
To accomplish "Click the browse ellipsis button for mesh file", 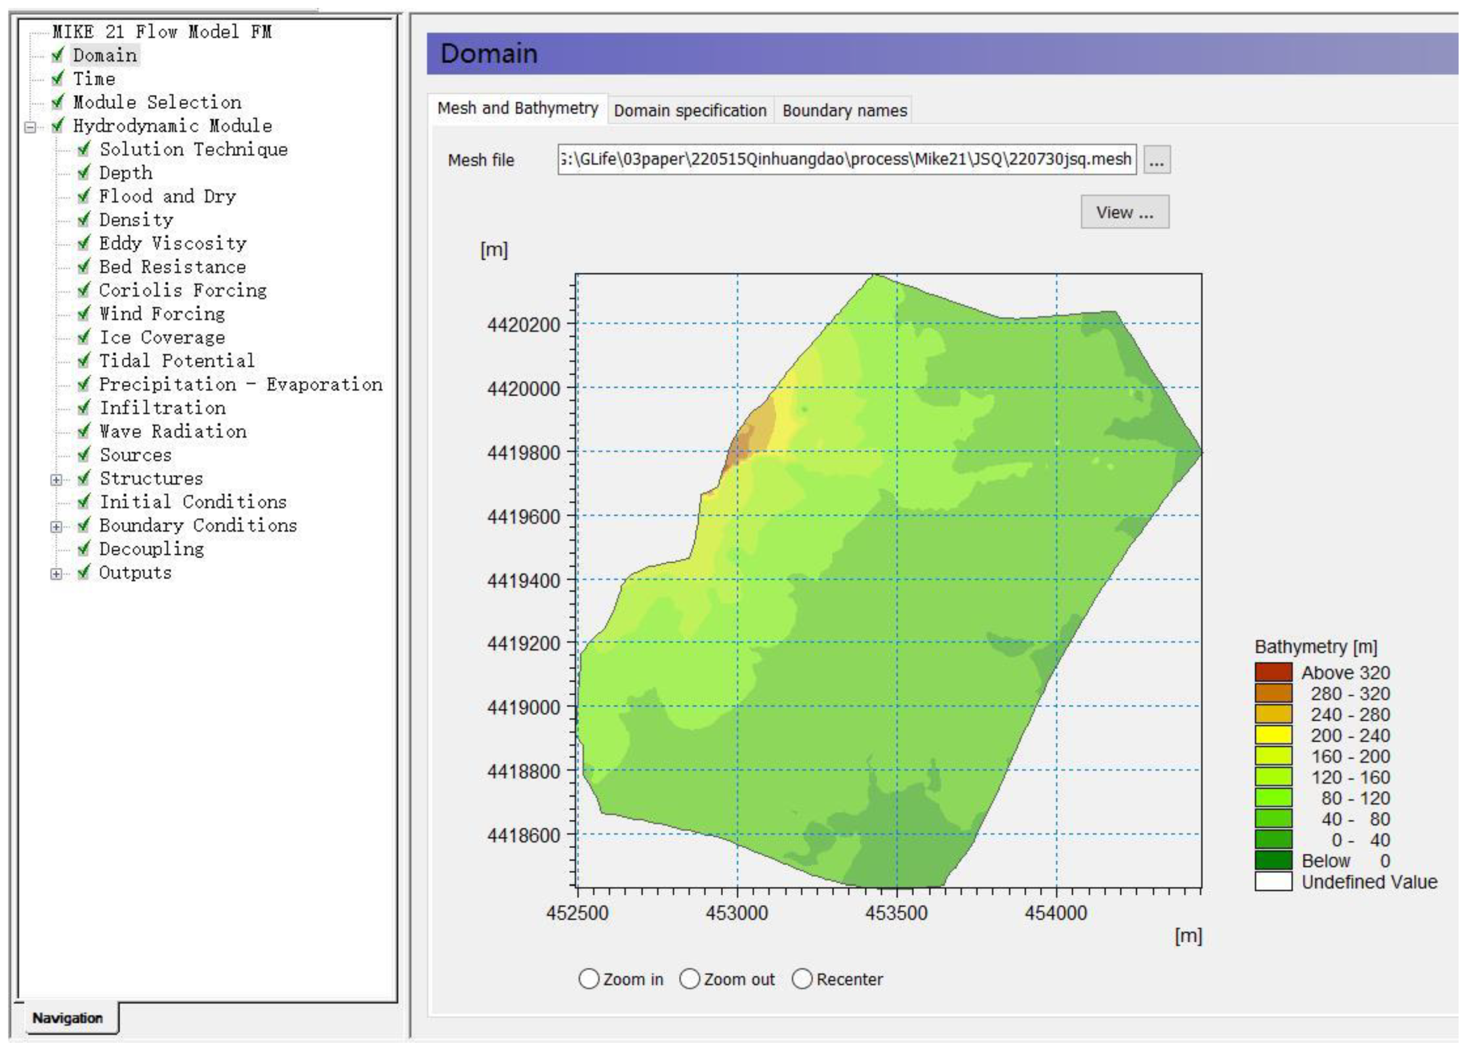I will (x=1156, y=160).
